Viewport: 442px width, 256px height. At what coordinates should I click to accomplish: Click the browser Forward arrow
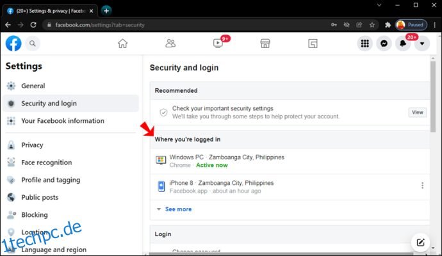point(20,25)
